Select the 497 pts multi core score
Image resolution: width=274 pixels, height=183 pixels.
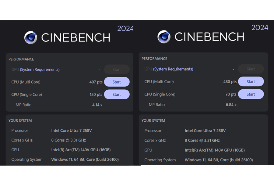(96, 82)
